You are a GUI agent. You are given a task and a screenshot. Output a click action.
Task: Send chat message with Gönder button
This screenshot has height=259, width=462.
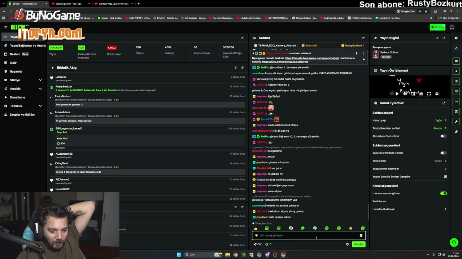[x=359, y=244]
